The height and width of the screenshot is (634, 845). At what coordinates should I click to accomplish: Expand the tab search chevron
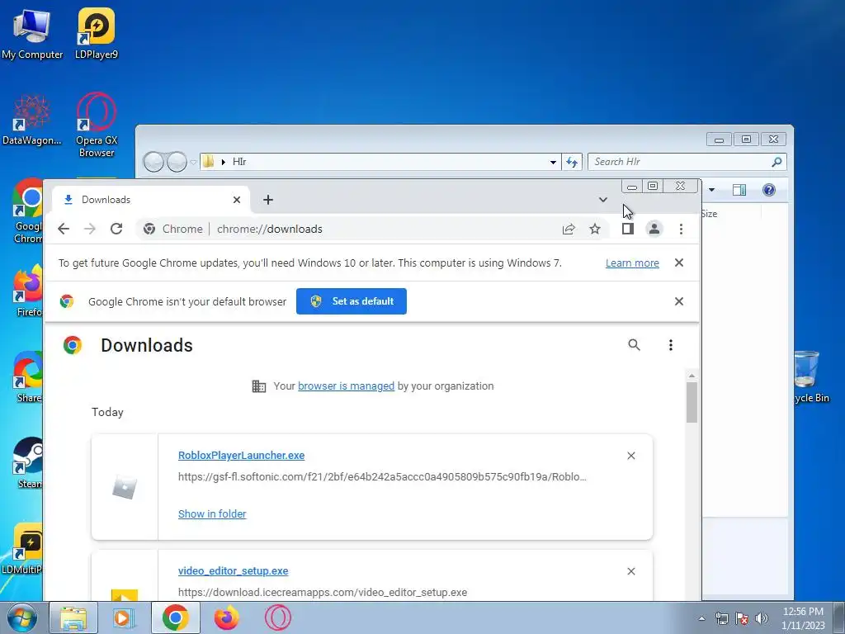click(603, 200)
